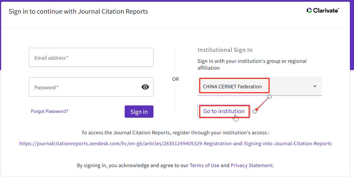Click the Clarivate logo
Viewport: 354px width, 183px height.
[323, 10]
